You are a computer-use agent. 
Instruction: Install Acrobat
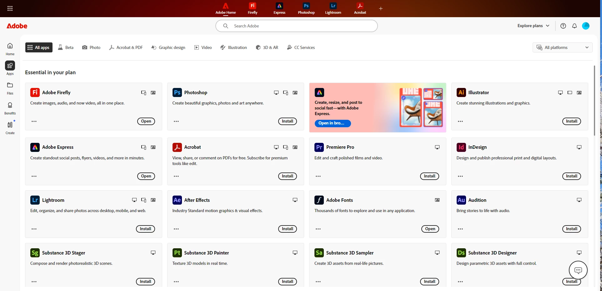(288, 176)
